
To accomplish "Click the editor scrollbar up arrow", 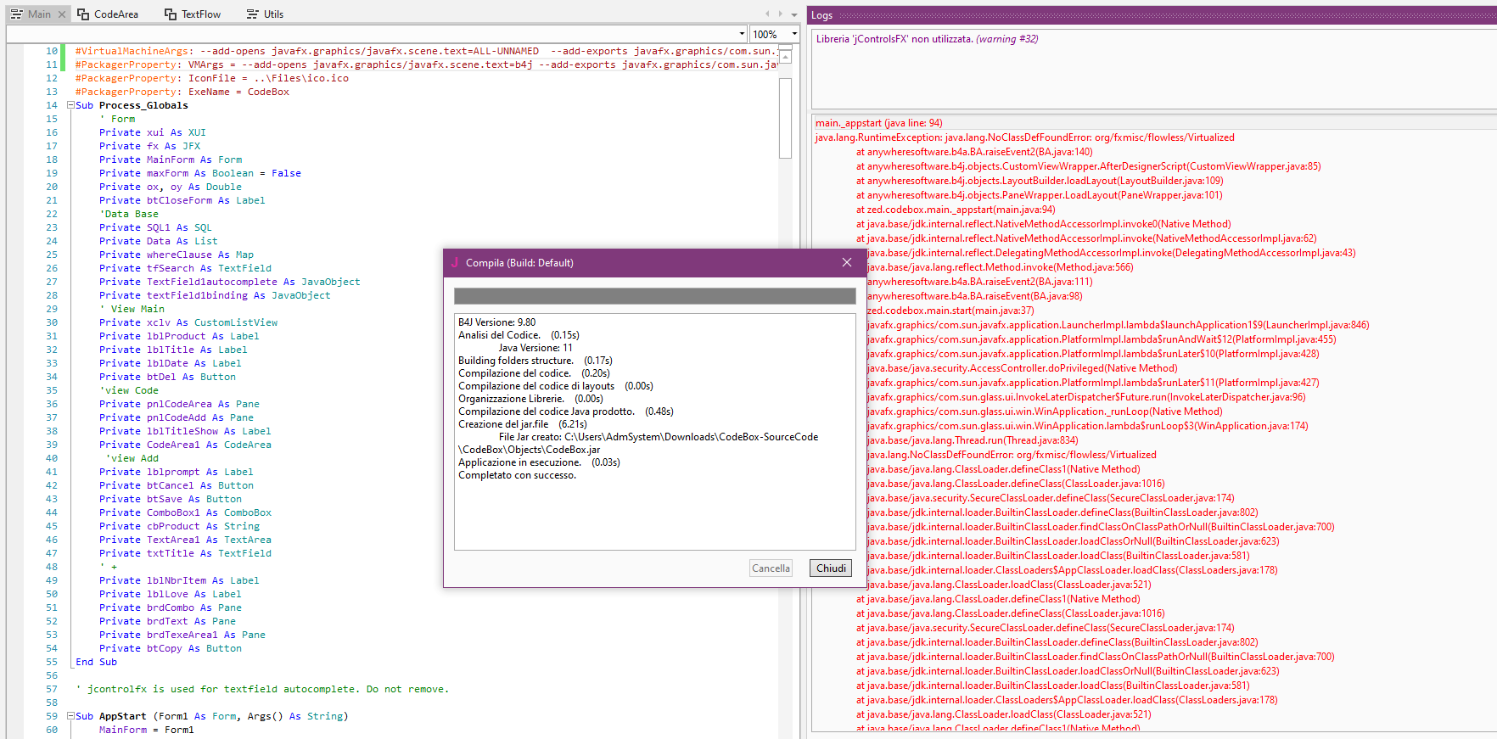I will click(x=786, y=57).
